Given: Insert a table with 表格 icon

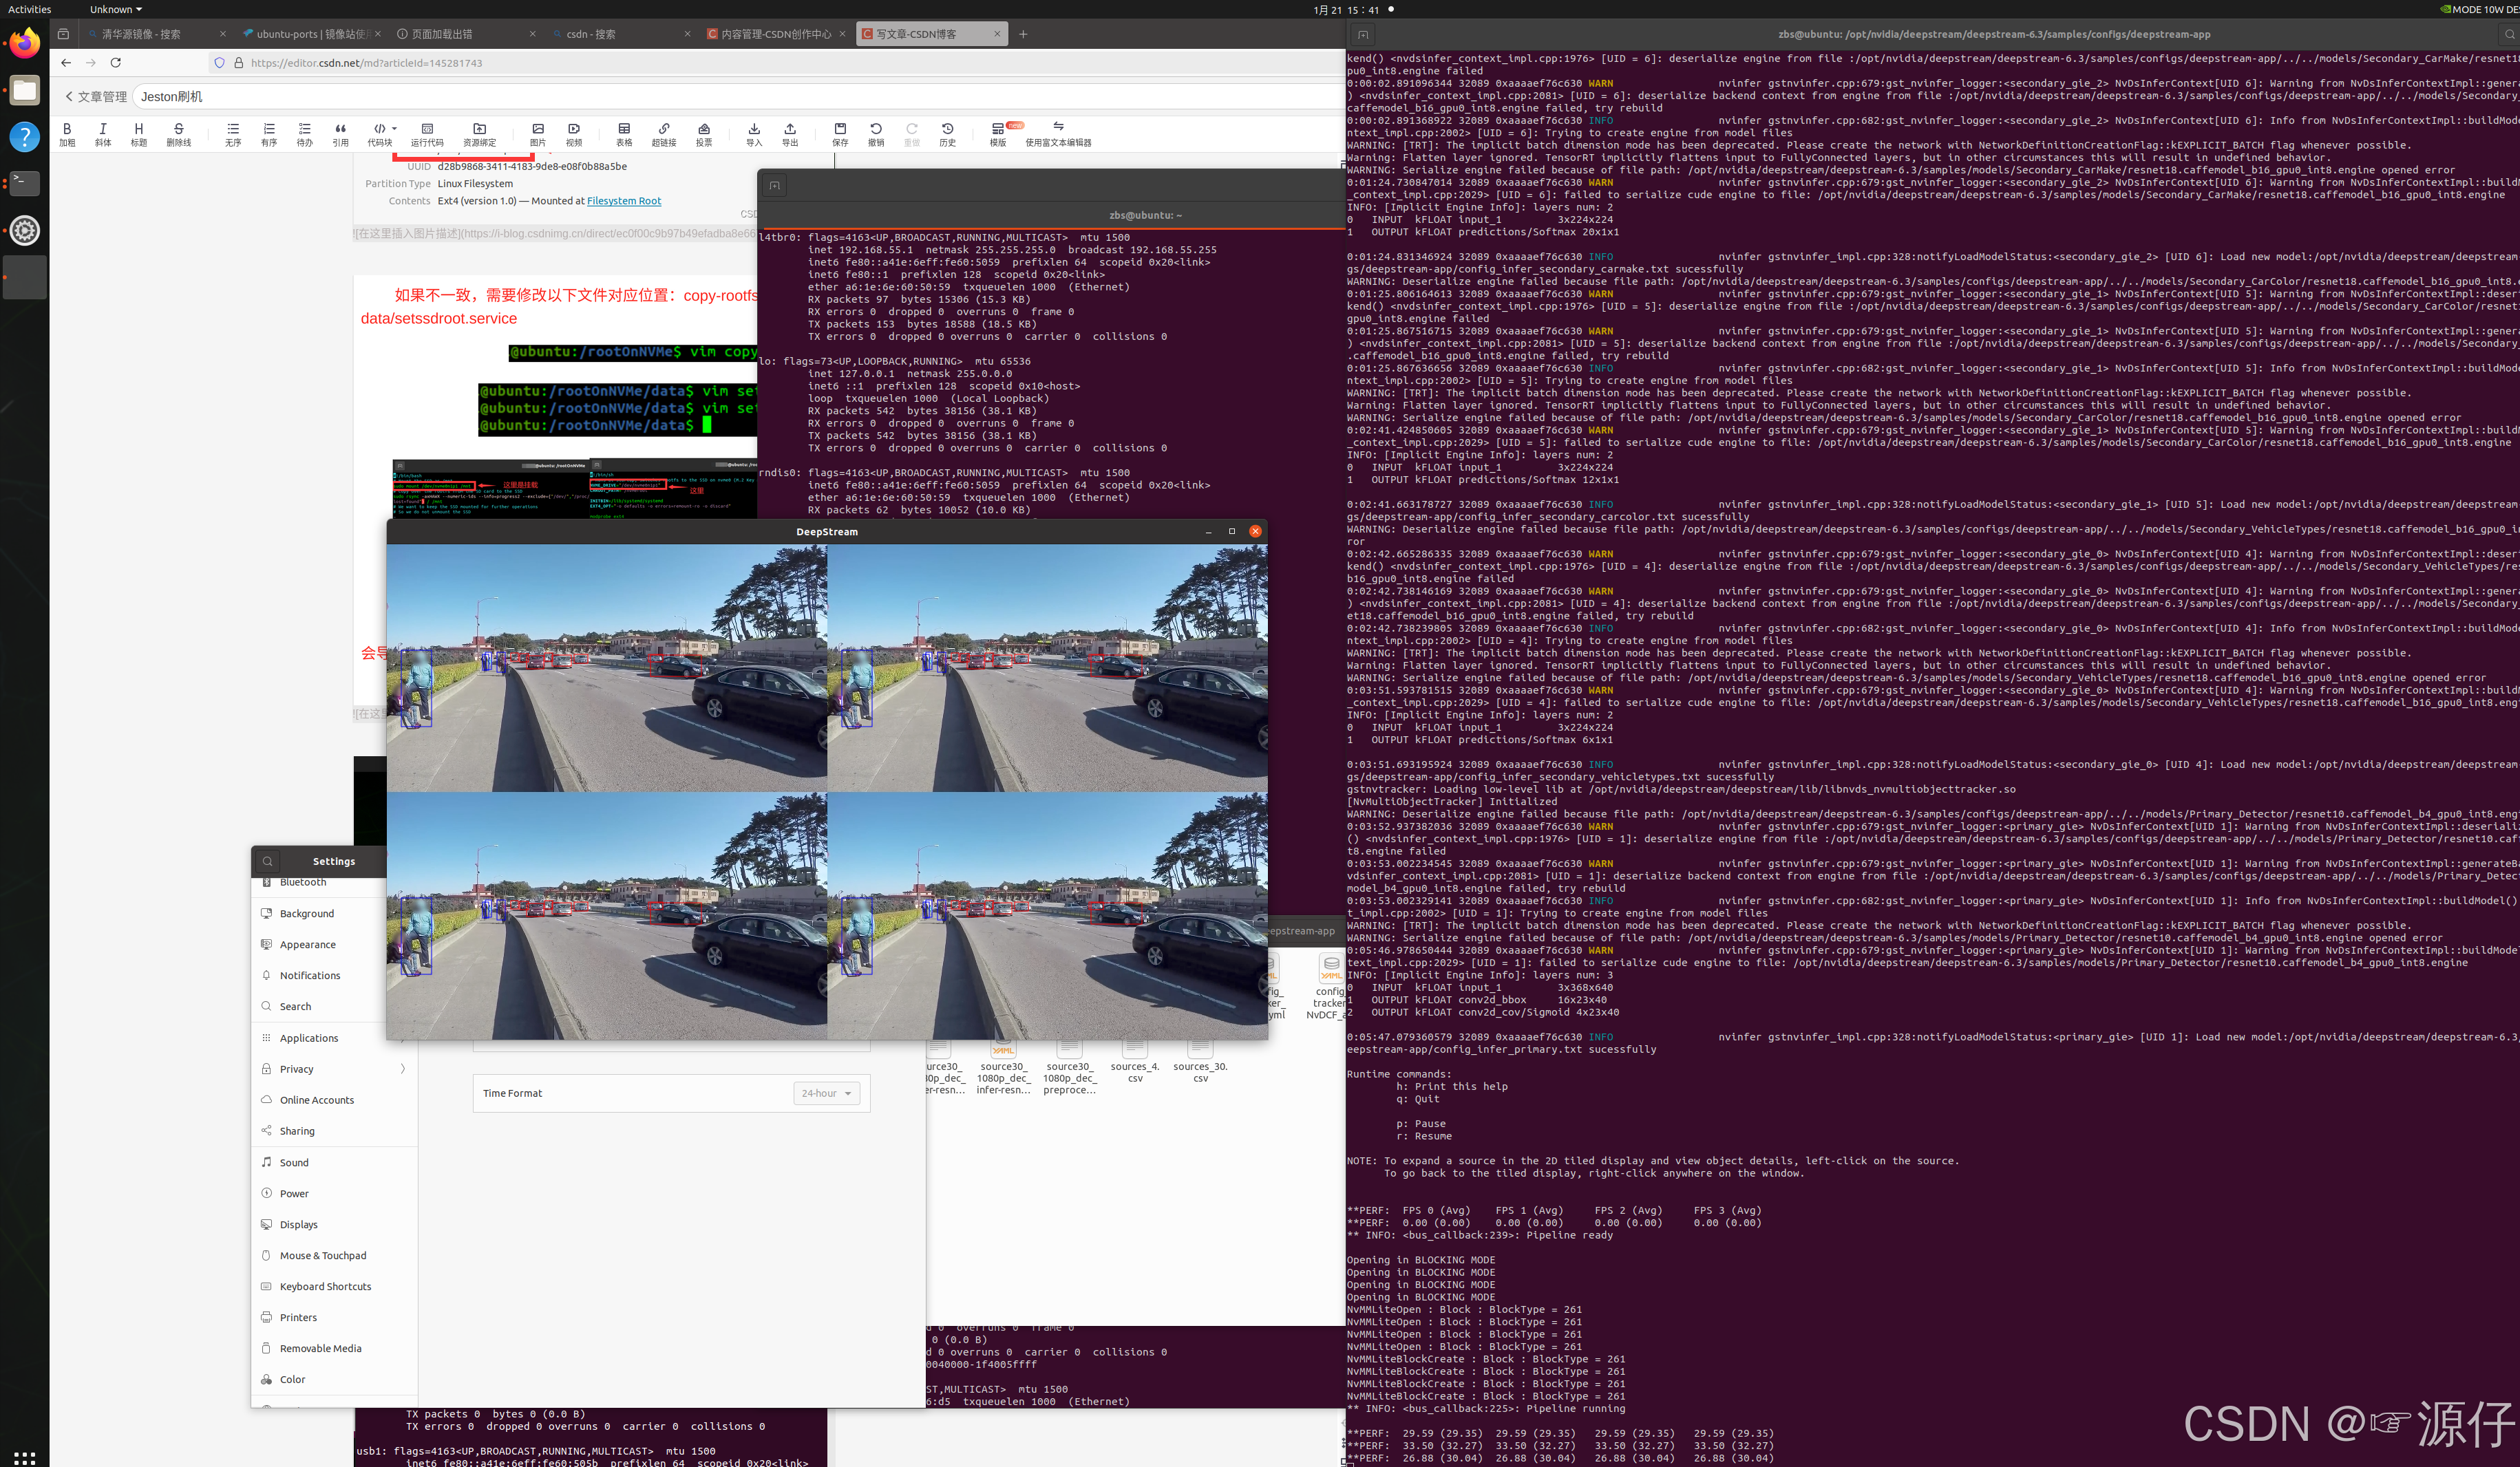Looking at the screenshot, I should [624, 134].
